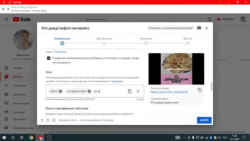
Task: Click the video preview thumbnail
Action: (176, 69)
